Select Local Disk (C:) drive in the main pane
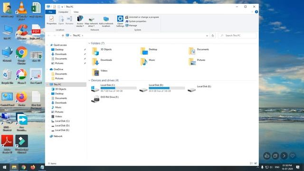The height and width of the screenshot is (171, 304). (x=114, y=88)
